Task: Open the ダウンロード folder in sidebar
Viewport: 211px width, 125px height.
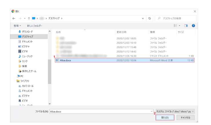Action: point(25,31)
